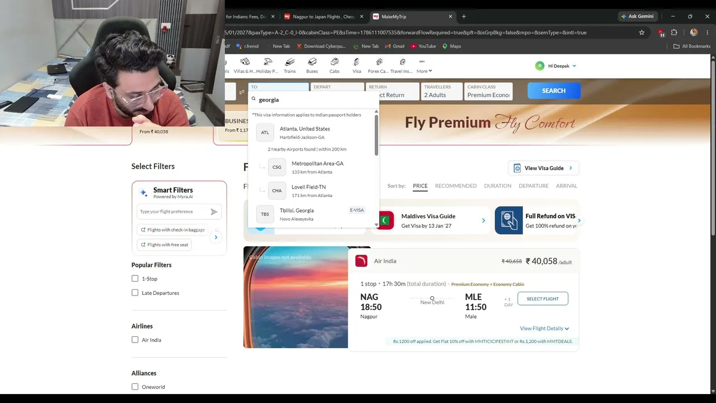The width and height of the screenshot is (716, 403).
Task: Click the blue Search button
Action: (x=554, y=91)
